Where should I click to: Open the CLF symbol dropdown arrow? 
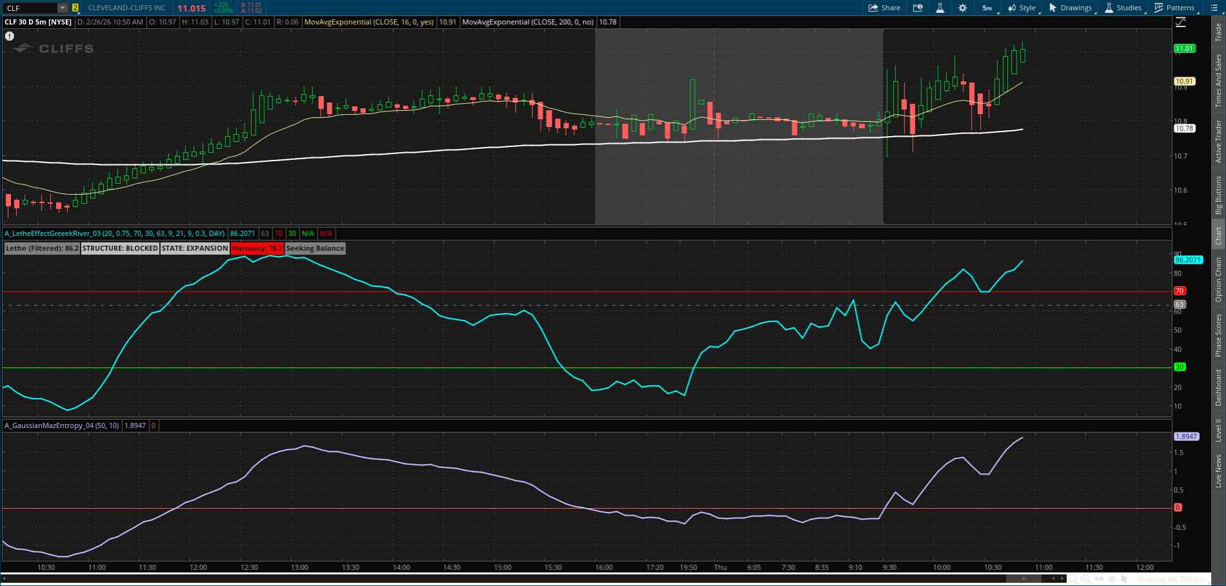[x=62, y=8]
